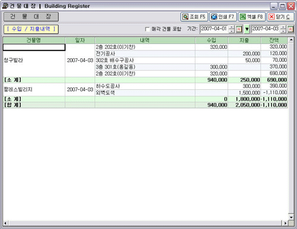This screenshot has width=297, height=229.
Task: Click the vertical scrollbar up arrow
Action: pos(291,40)
